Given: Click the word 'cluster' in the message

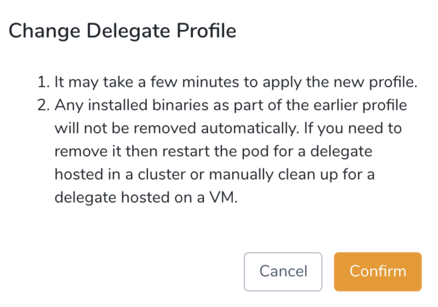Looking at the screenshot, I should click(162, 175).
